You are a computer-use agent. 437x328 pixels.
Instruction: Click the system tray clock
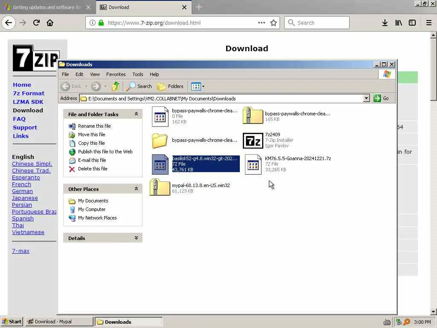point(422,322)
